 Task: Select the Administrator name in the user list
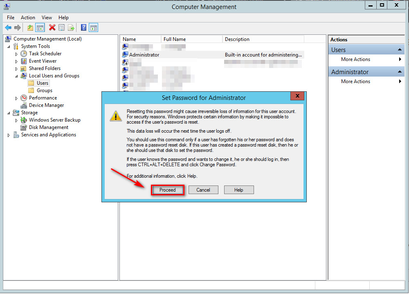[x=144, y=55]
